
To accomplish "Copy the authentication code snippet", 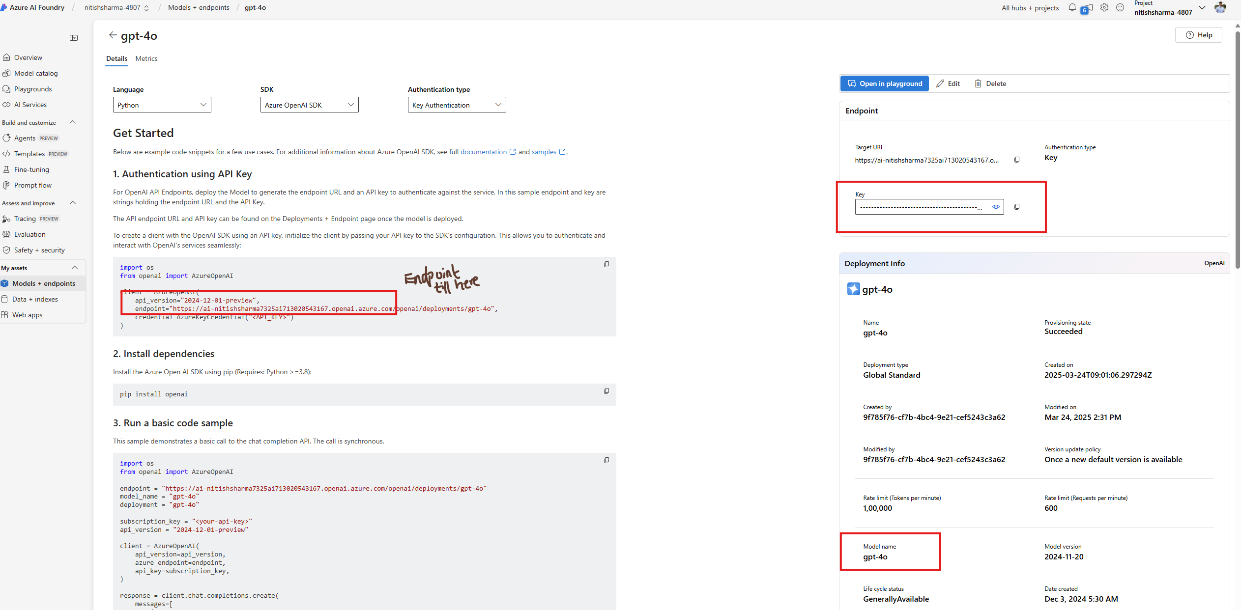I will [606, 264].
